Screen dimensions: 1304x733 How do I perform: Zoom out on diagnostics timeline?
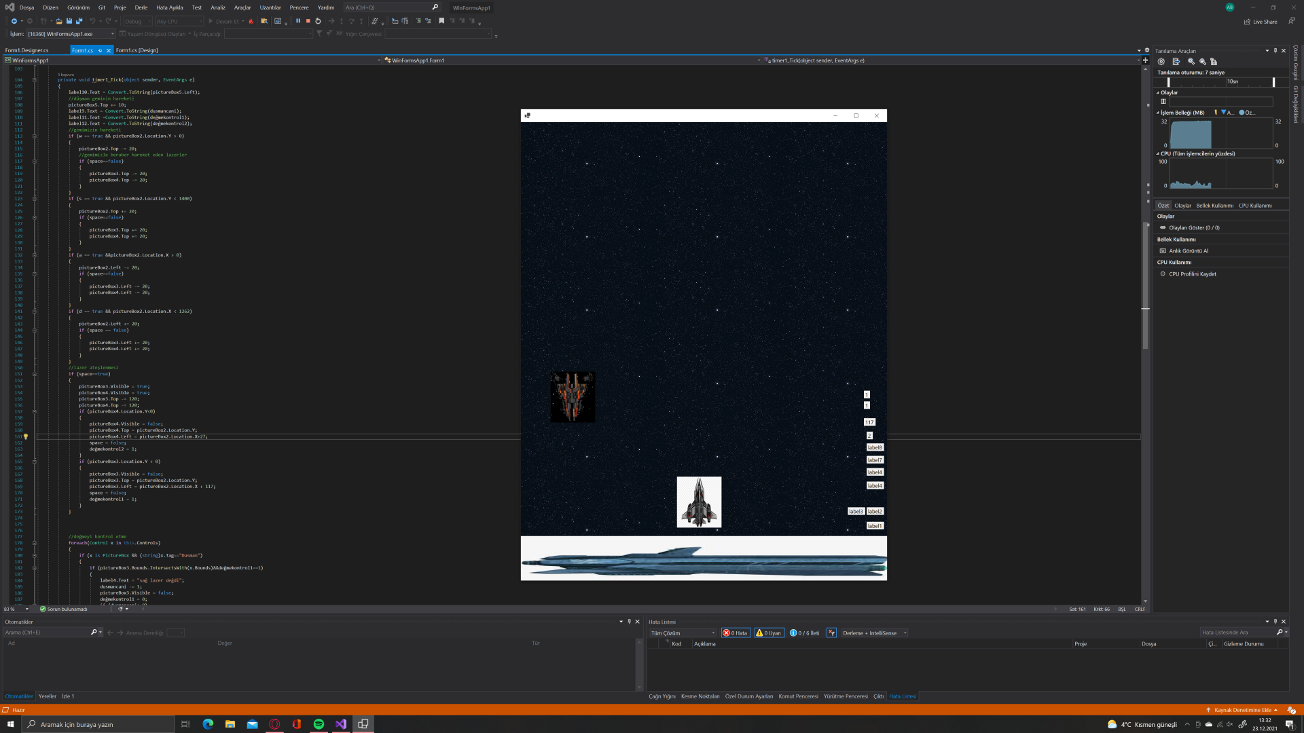coord(1203,61)
